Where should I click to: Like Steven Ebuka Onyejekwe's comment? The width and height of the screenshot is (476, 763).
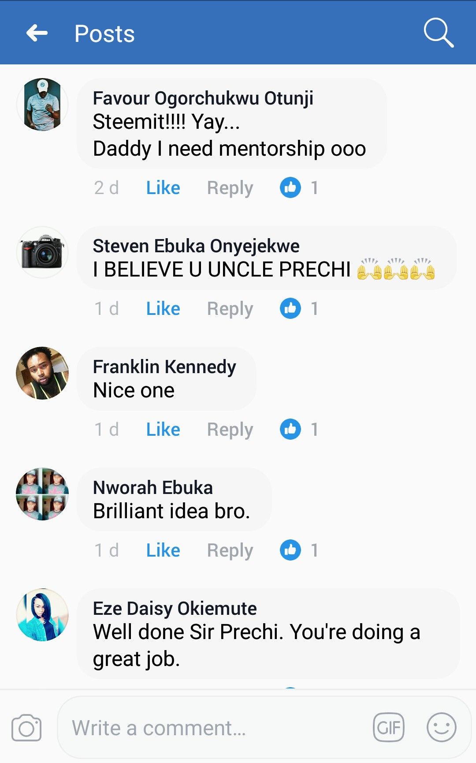click(163, 309)
